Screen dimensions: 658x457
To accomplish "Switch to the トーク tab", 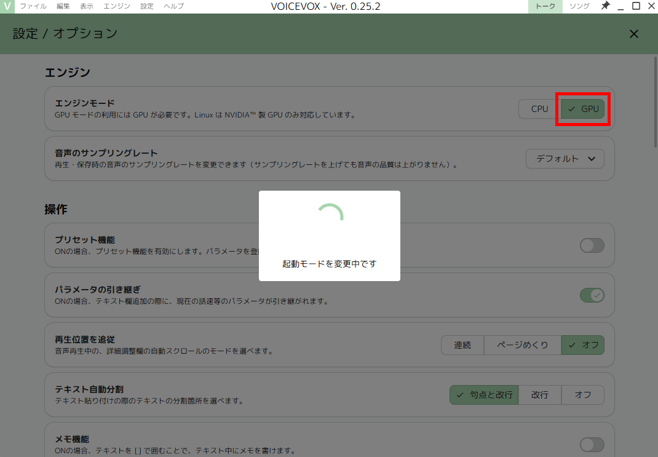I will (x=545, y=6).
